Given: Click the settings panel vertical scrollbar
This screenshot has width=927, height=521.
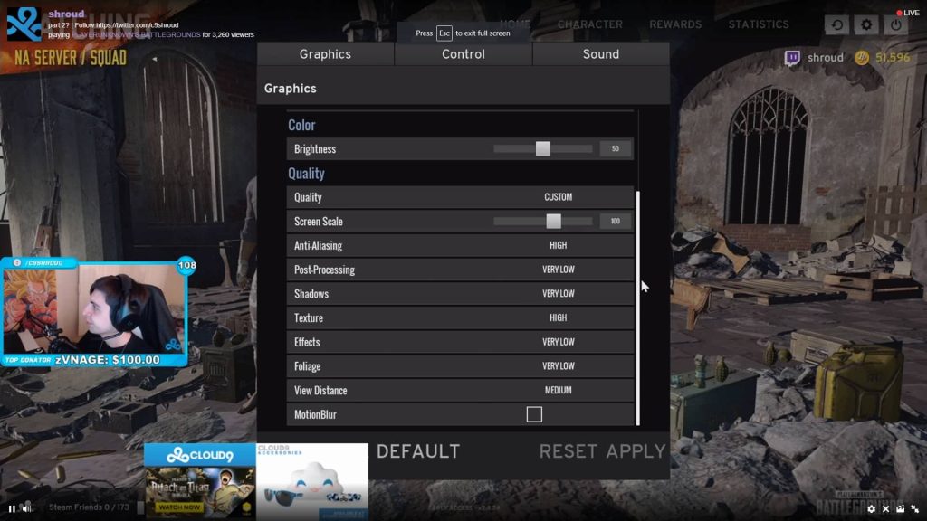Looking at the screenshot, I should 638,308.
